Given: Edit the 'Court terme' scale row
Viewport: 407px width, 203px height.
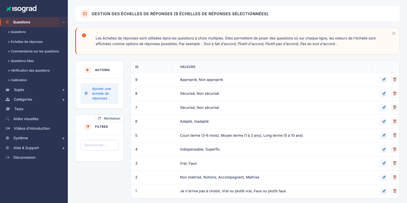Looking at the screenshot, I should [x=384, y=135].
